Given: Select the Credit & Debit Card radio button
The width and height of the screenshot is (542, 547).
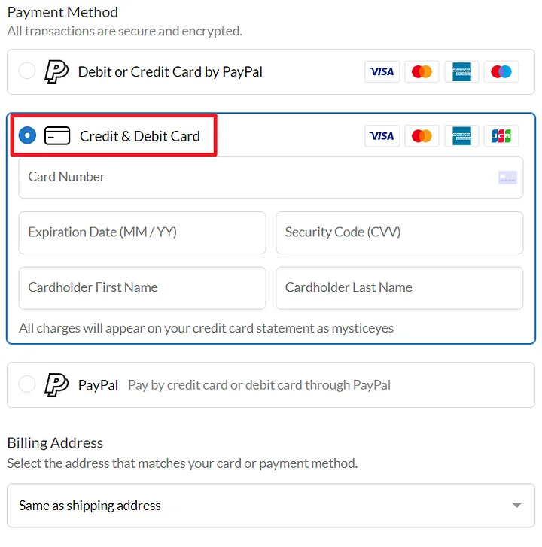Looking at the screenshot, I should pyautogui.click(x=27, y=135).
